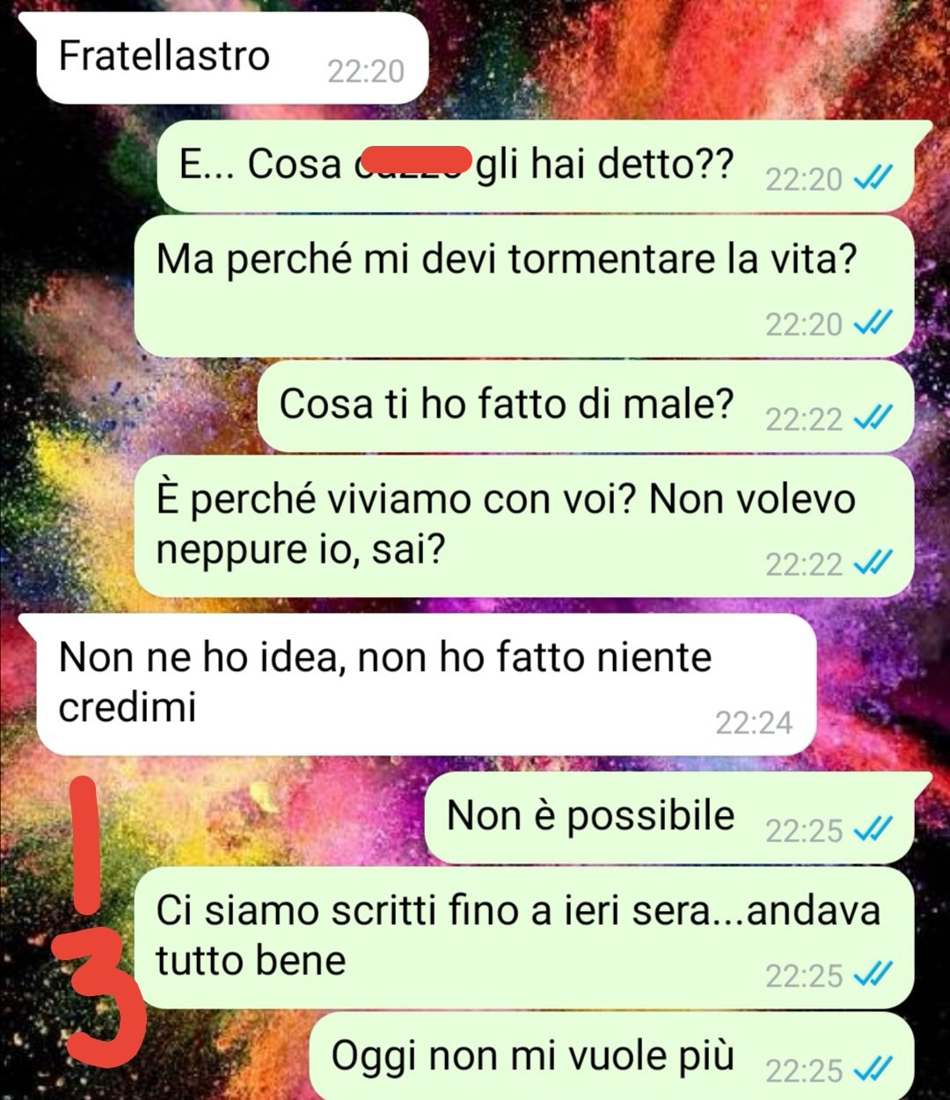Click blue check marks on 'Non è possibile'
The width and height of the screenshot is (950, 1100).
pos(874,829)
